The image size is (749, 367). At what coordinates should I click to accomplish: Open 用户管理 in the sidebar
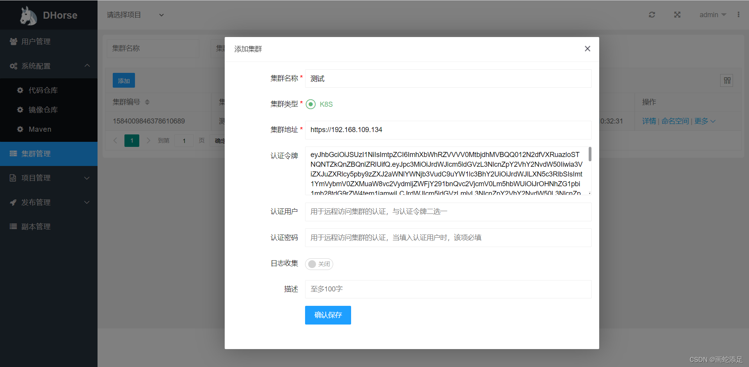tap(49, 42)
